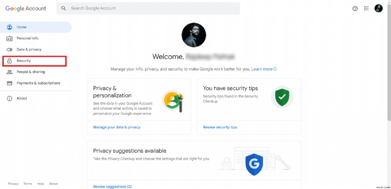Viewport: 391px width, 189px height.
Task: Open the footer Help link
Action: (41, 184)
